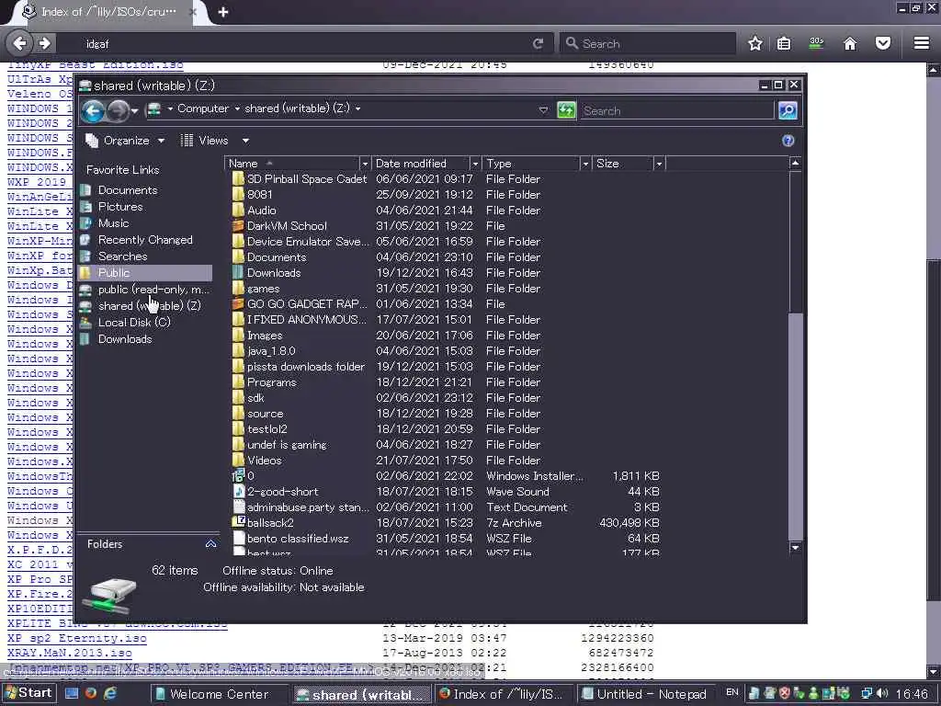Go to browser home page

[850, 44]
